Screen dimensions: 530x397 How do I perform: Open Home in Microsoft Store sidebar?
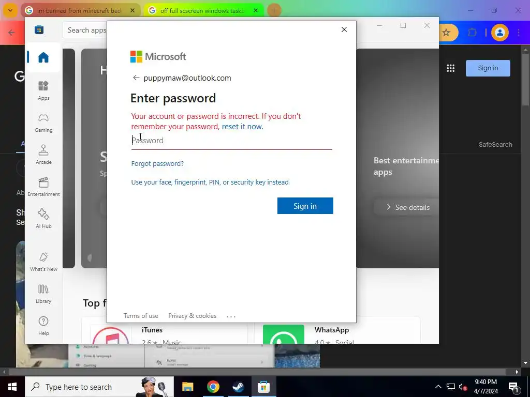point(43,57)
